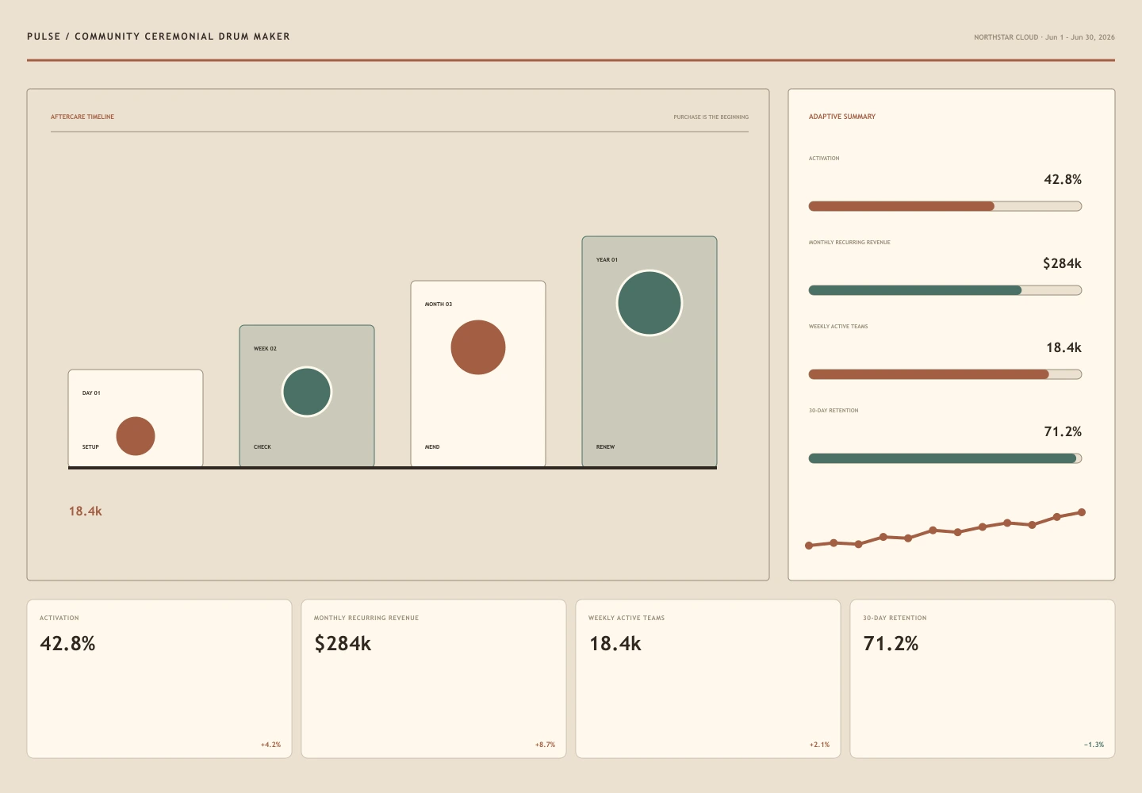1142x793 pixels.
Task: Select the green circle in the Week 02 card
Action: (307, 392)
